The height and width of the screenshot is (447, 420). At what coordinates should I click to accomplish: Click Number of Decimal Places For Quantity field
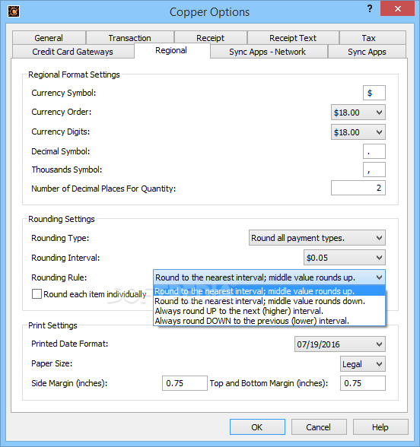click(358, 188)
